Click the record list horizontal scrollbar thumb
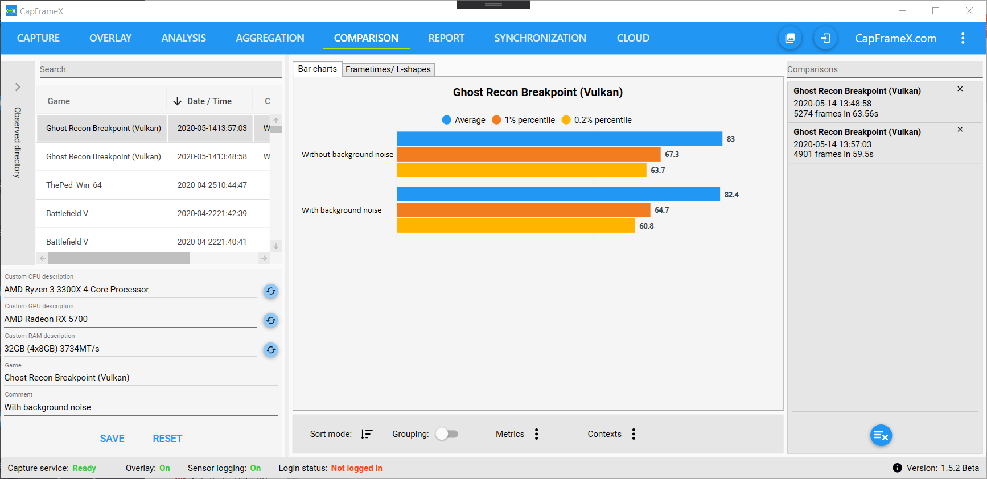The width and height of the screenshot is (987, 479). click(x=119, y=258)
